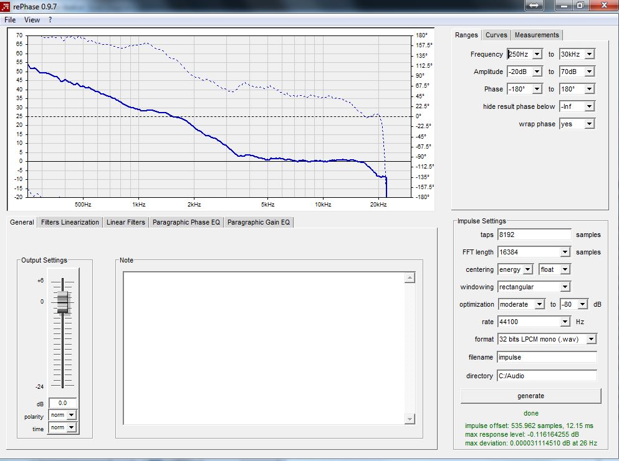Click inside the Note text area
The height and width of the screenshot is (461, 619).
tap(264, 348)
